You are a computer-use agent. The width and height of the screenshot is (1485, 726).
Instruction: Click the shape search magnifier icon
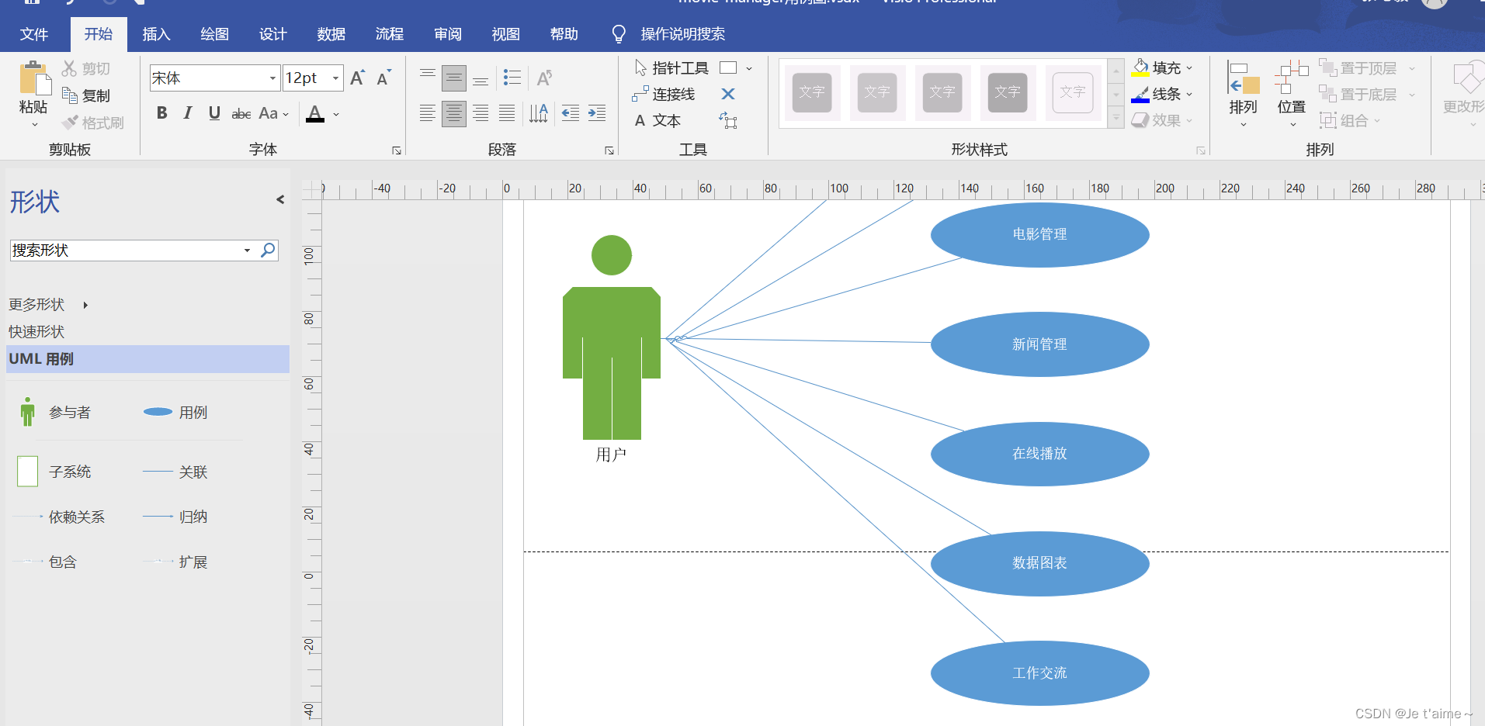tap(268, 251)
